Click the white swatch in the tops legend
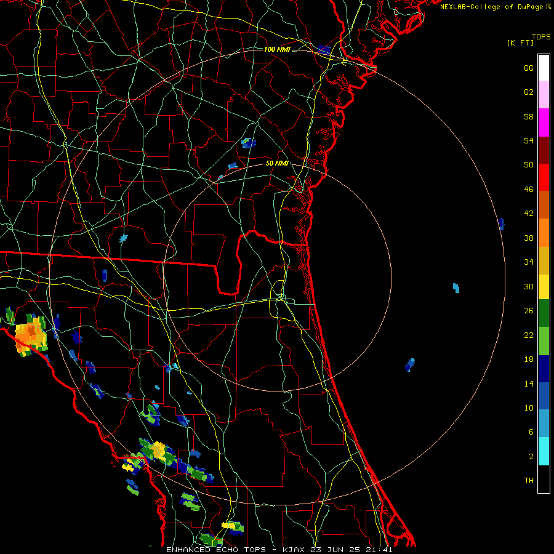Image resolution: width=554 pixels, height=554 pixels. tap(544, 68)
